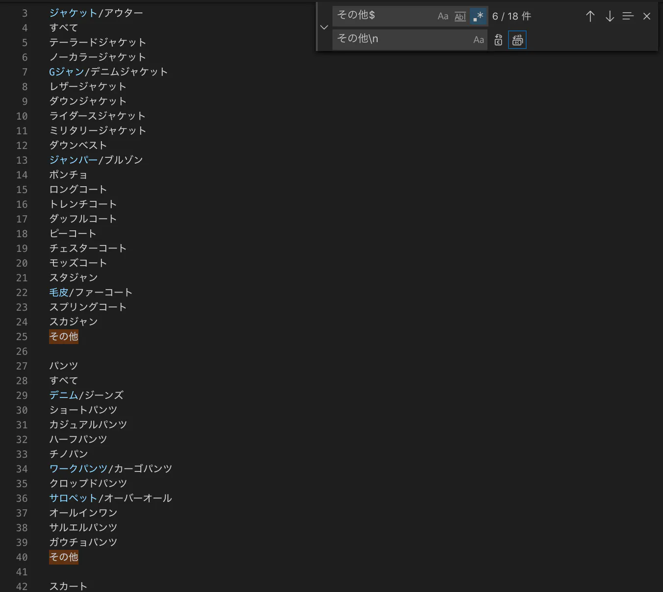
Task: Toggle the regular expression search option
Action: pos(478,16)
